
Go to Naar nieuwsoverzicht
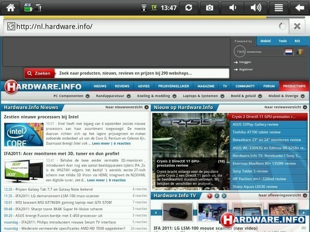click(x=127, y=107)
